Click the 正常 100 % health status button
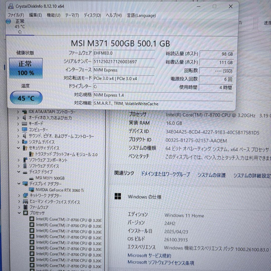This screenshot has width=271, height=271. tap(26, 68)
